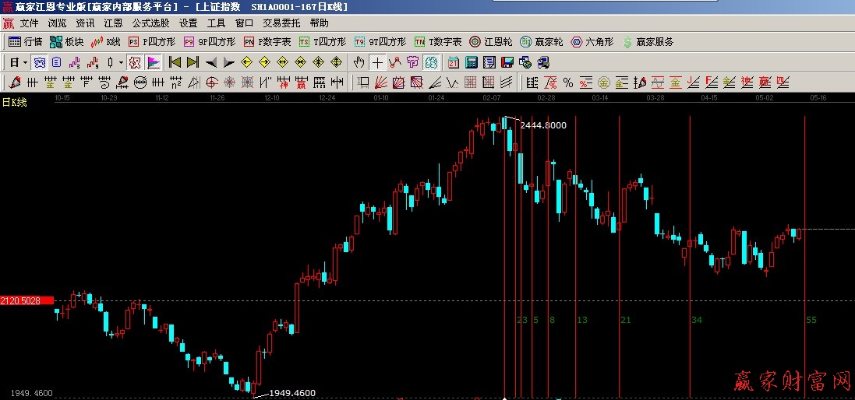Click the 行情 quotes button
Image resolution: width=855 pixels, height=400 pixels.
coord(25,42)
